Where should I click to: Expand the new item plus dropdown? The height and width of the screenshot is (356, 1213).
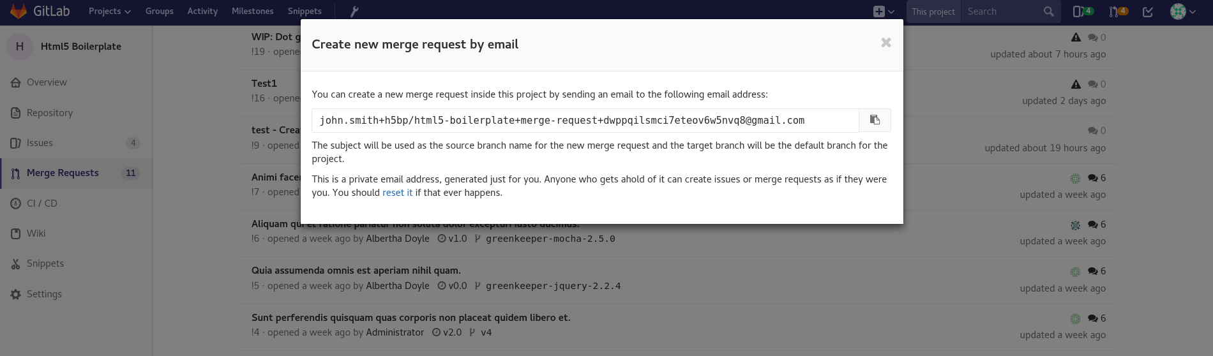click(884, 11)
